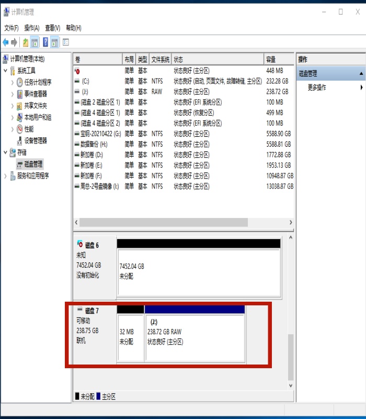The image size is (366, 419).
Task: Select the 宝钢-20210422 (G:) volume row
Action: click(x=184, y=134)
